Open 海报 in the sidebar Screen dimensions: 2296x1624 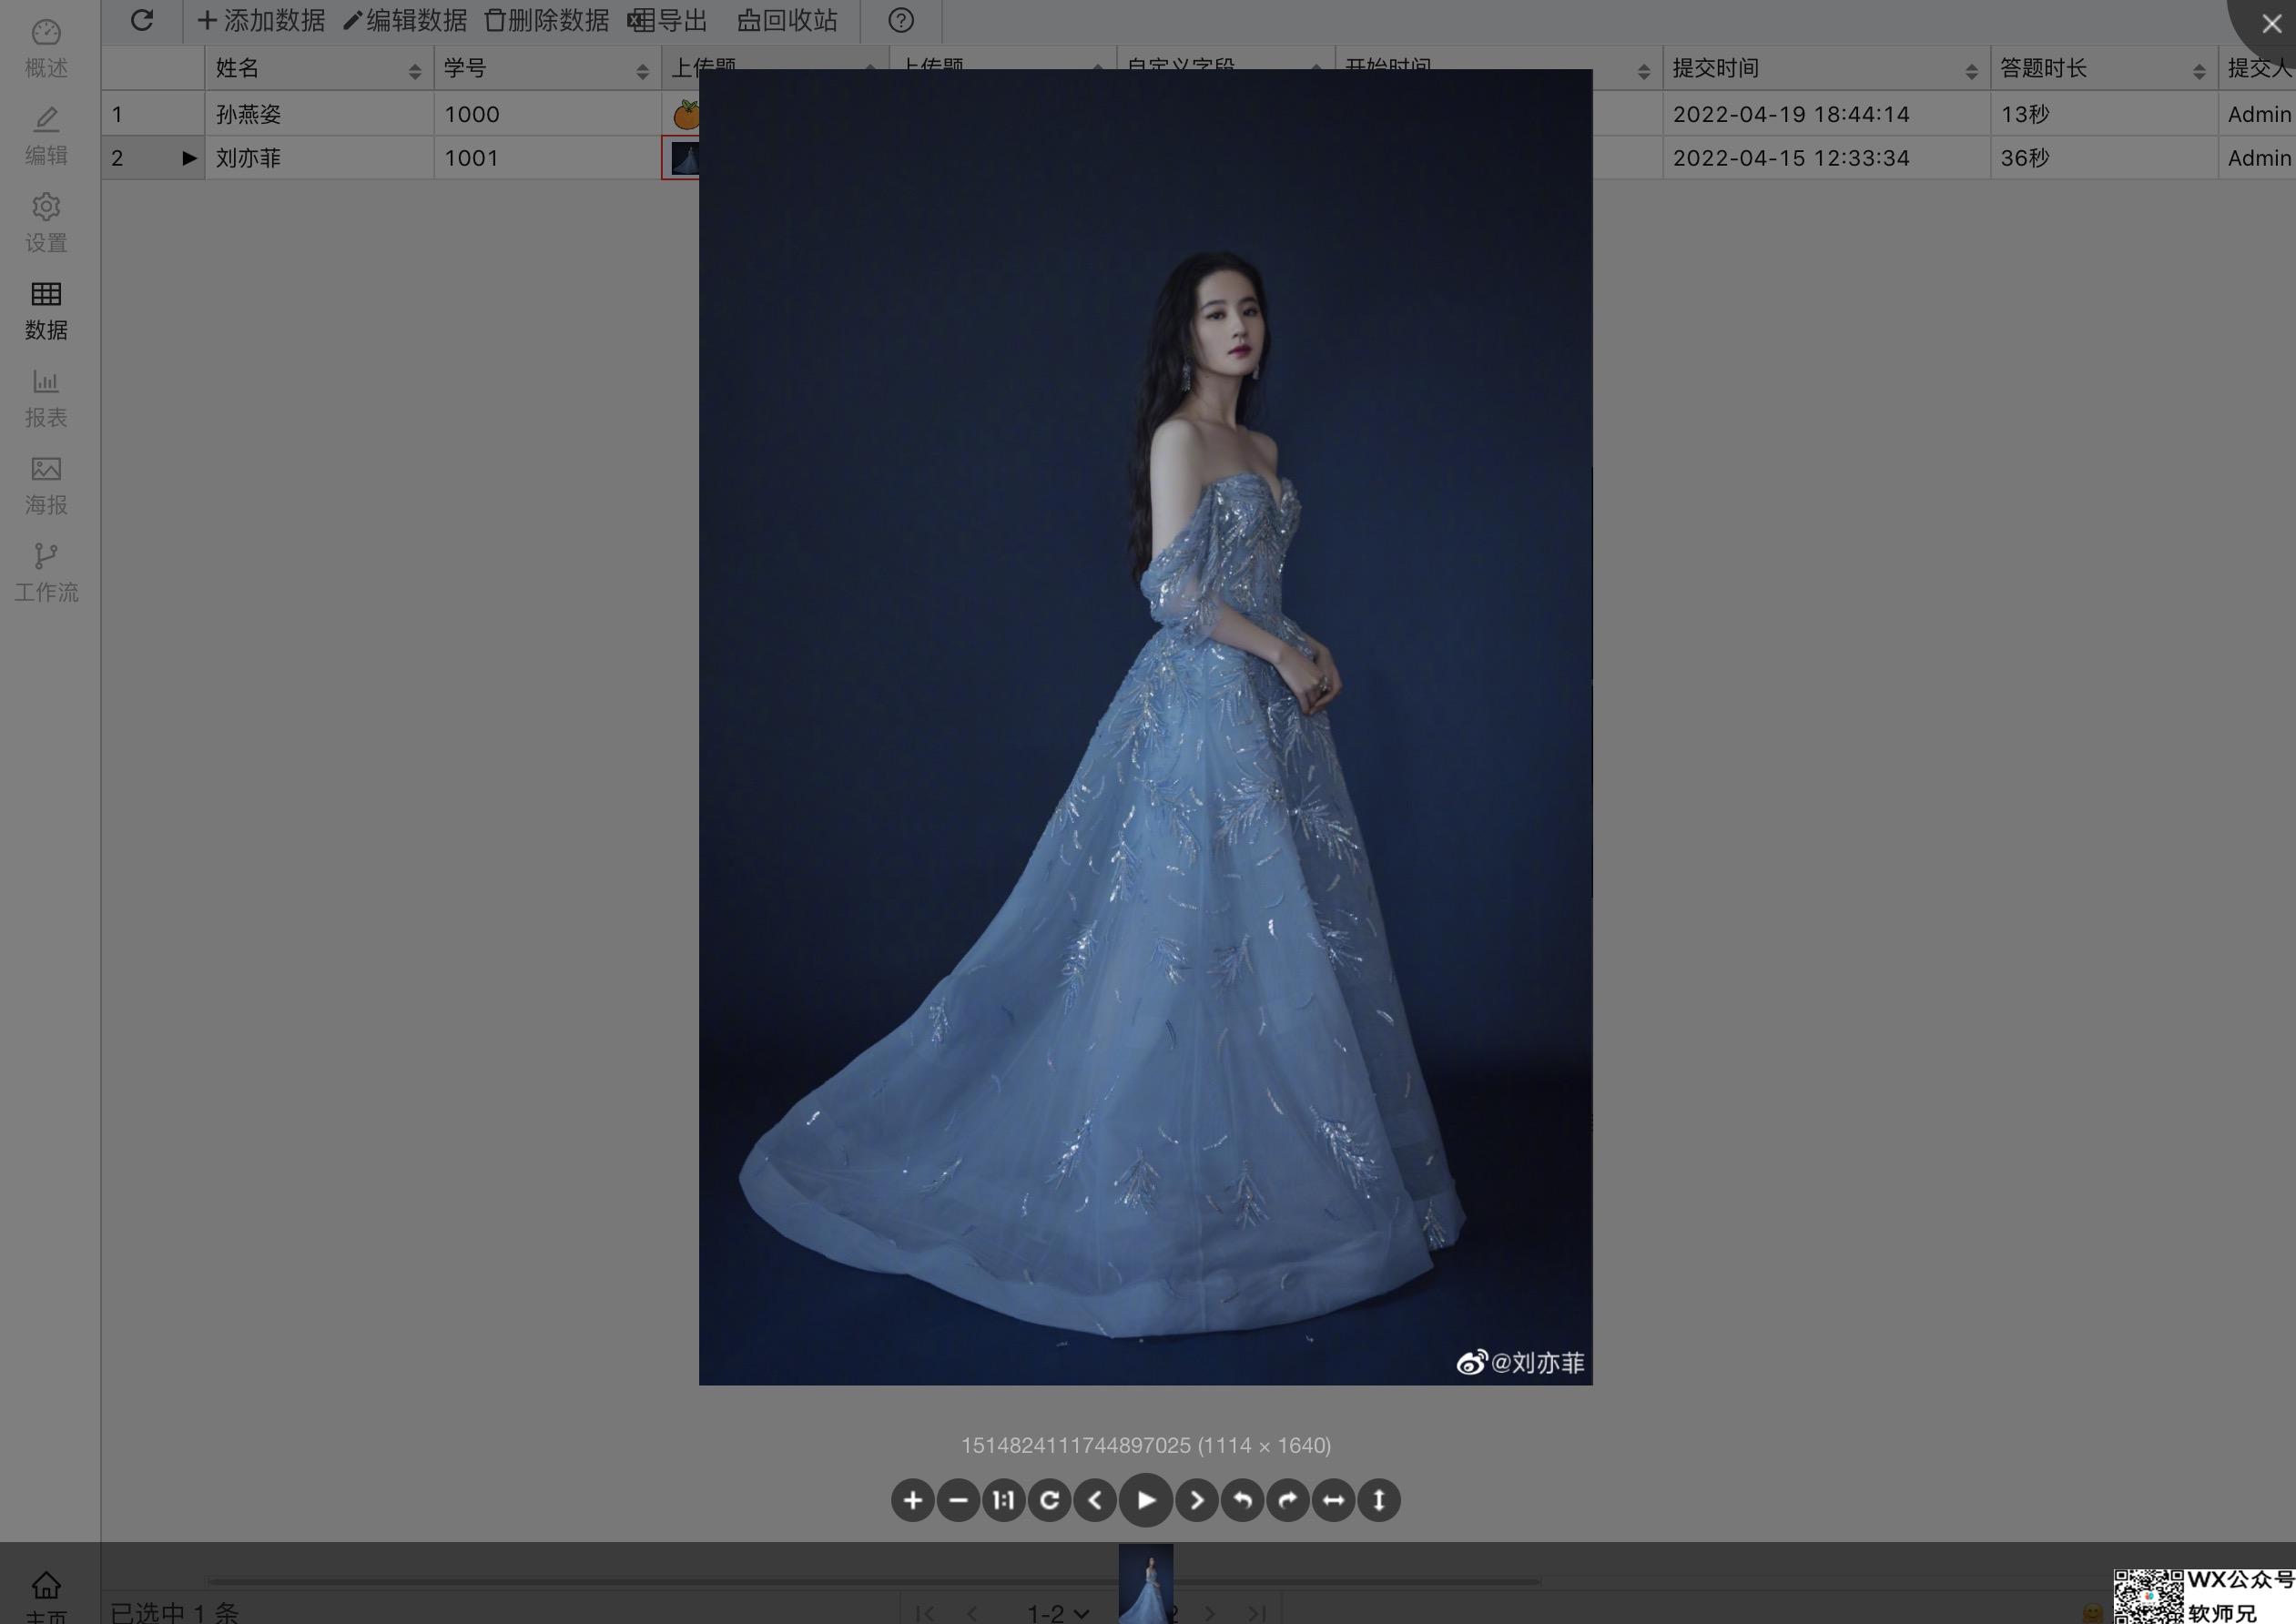tap(46, 485)
